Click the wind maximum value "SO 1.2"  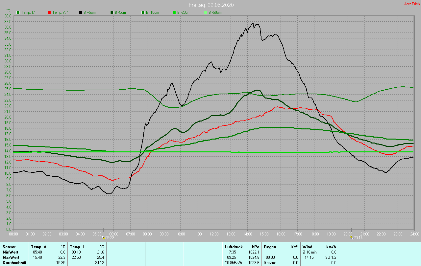pyautogui.click(x=331, y=257)
